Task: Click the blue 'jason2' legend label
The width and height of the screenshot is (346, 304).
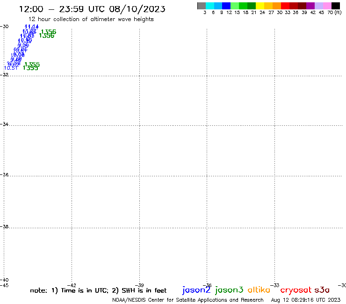Action: click(x=196, y=290)
